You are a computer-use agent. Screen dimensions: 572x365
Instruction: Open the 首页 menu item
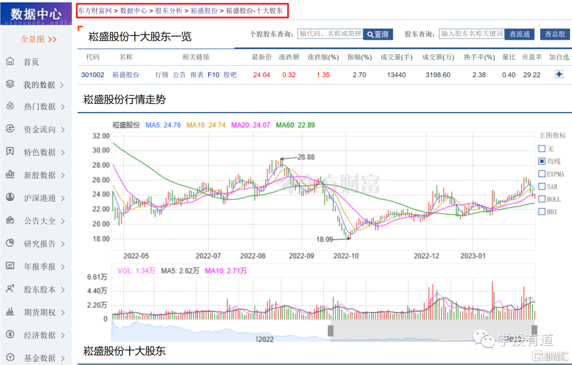(31, 62)
